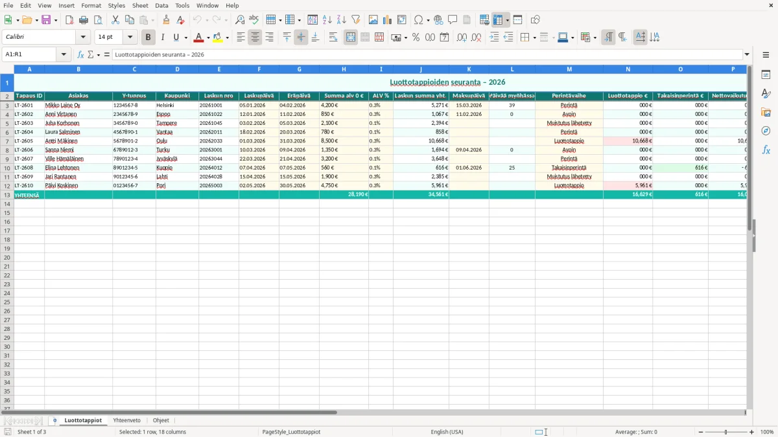Toggle Italic formatting

[162, 38]
